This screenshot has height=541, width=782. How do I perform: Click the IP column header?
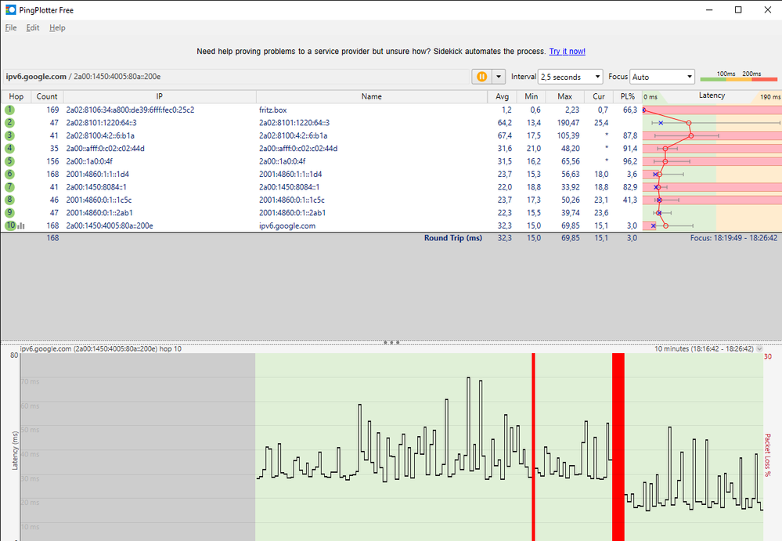pos(160,97)
